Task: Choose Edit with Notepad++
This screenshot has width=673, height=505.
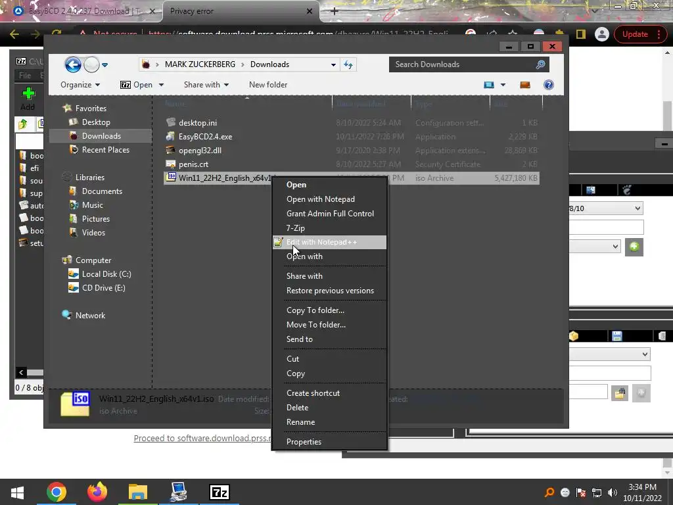Action: pos(330,242)
